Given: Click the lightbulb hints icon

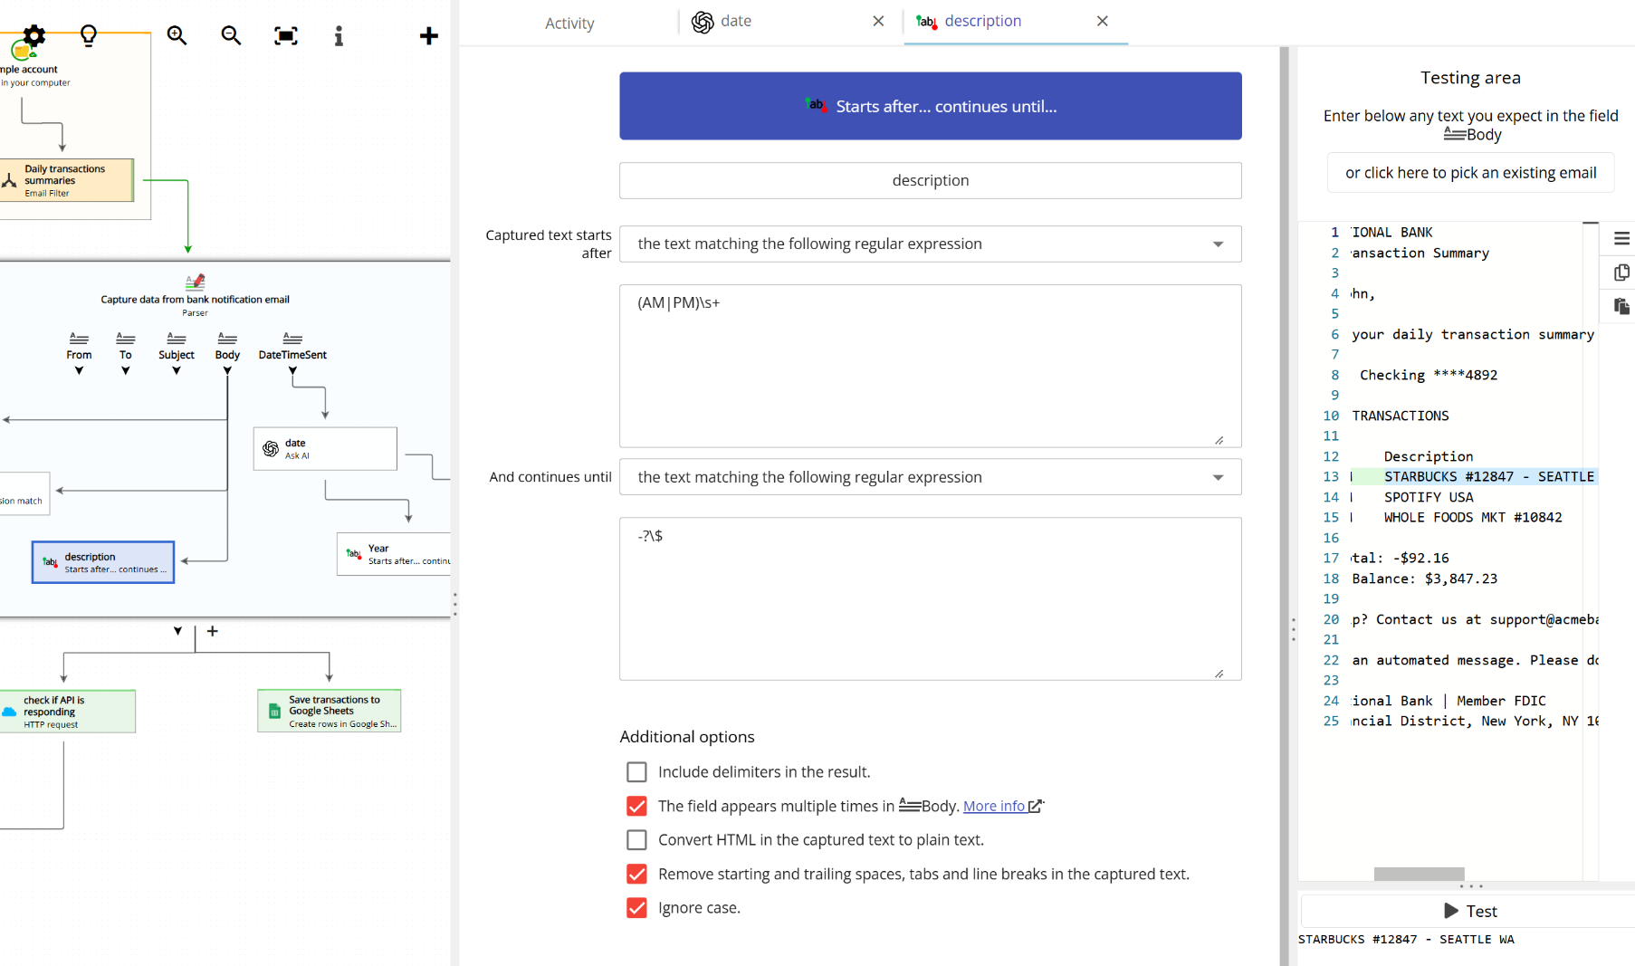Looking at the screenshot, I should coord(87,33).
